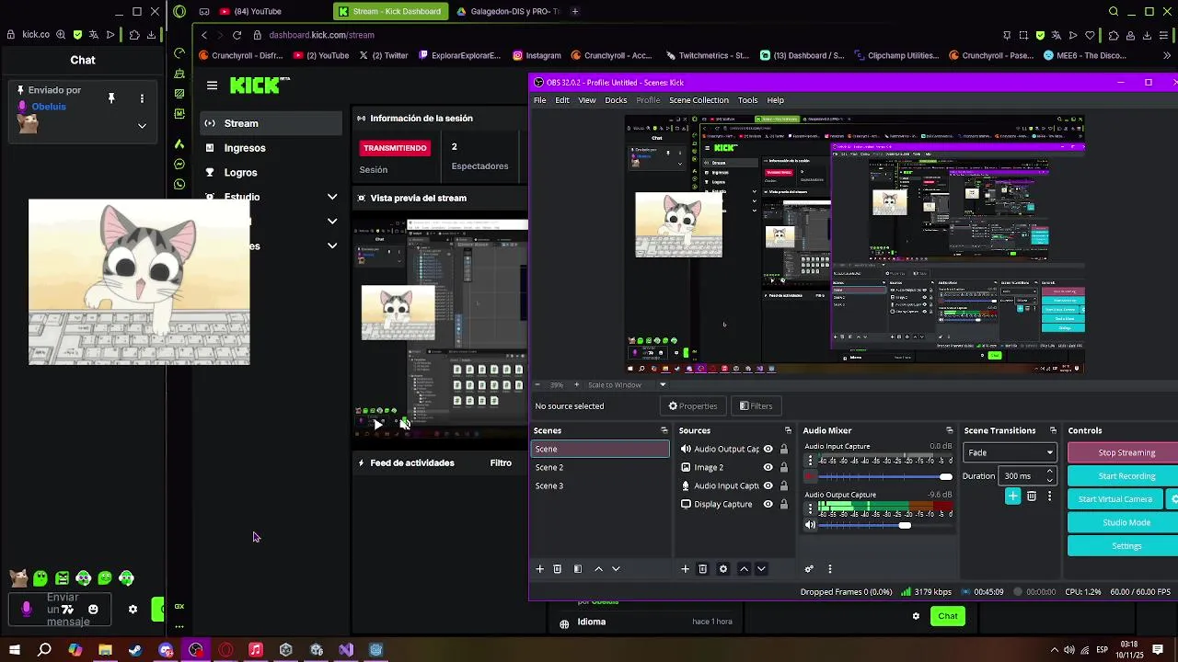
Task: Open scene filters icon in Scenes toolbar
Action: tap(578, 569)
